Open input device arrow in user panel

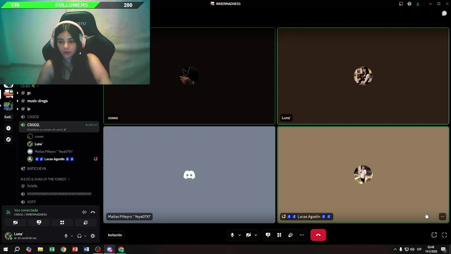click(x=72, y=236)
